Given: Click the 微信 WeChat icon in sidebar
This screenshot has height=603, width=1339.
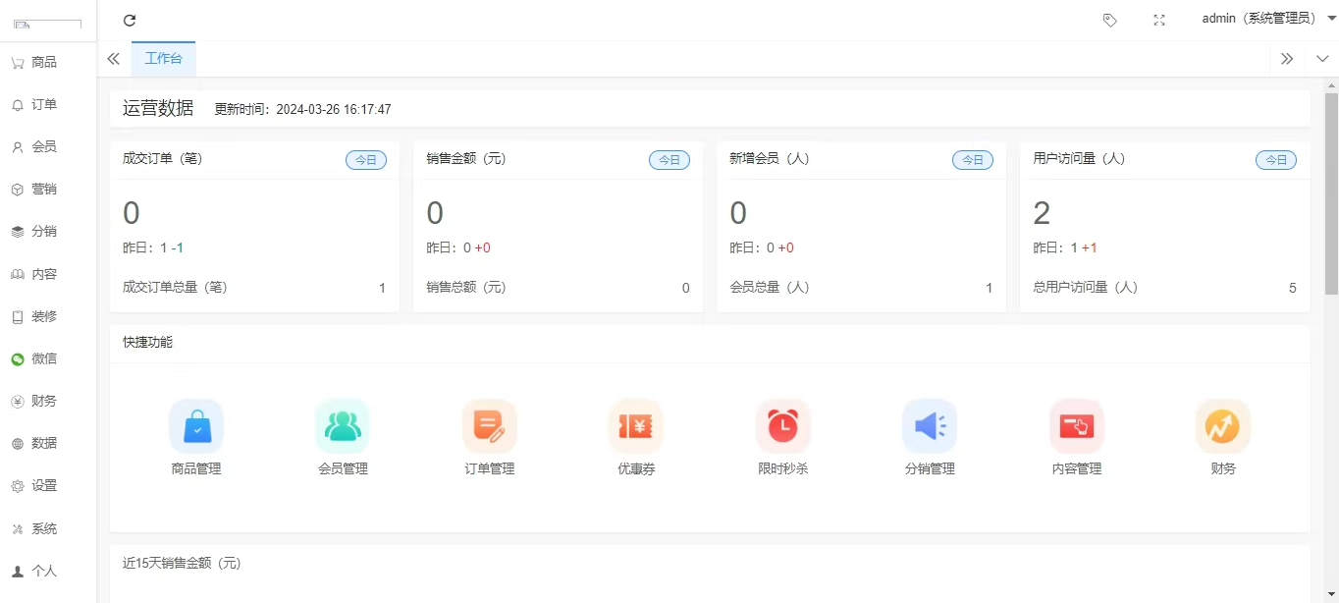Looking at the screenshot, I should pyautogui.click(x=18, y=359).
